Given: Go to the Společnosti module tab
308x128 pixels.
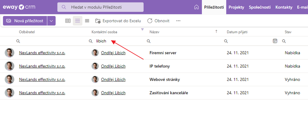Looking at the screenshot, I should pos(260,7).
